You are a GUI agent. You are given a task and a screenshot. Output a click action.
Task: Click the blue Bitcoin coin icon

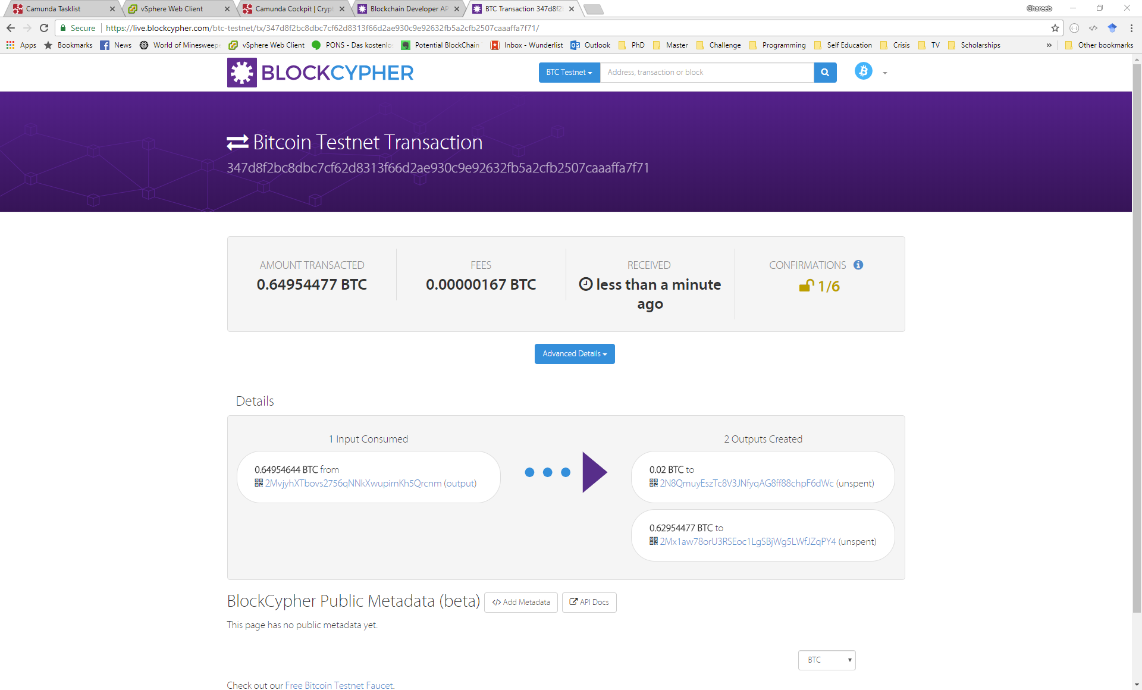point(863,71)
